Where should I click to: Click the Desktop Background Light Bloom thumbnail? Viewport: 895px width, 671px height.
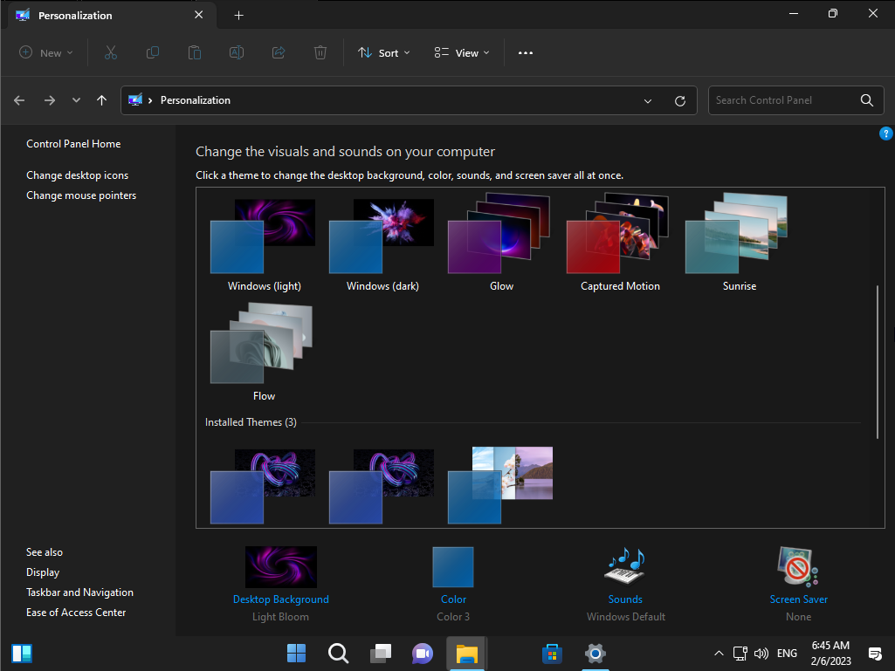pos(281,567)
